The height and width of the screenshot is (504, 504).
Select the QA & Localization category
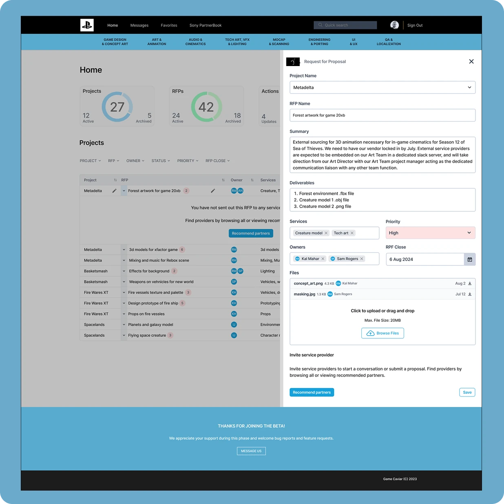[x=389, y=42]
